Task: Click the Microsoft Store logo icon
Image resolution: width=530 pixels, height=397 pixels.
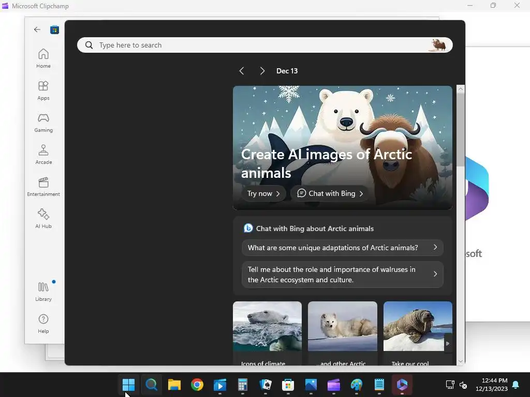Action: click(54, 29)
